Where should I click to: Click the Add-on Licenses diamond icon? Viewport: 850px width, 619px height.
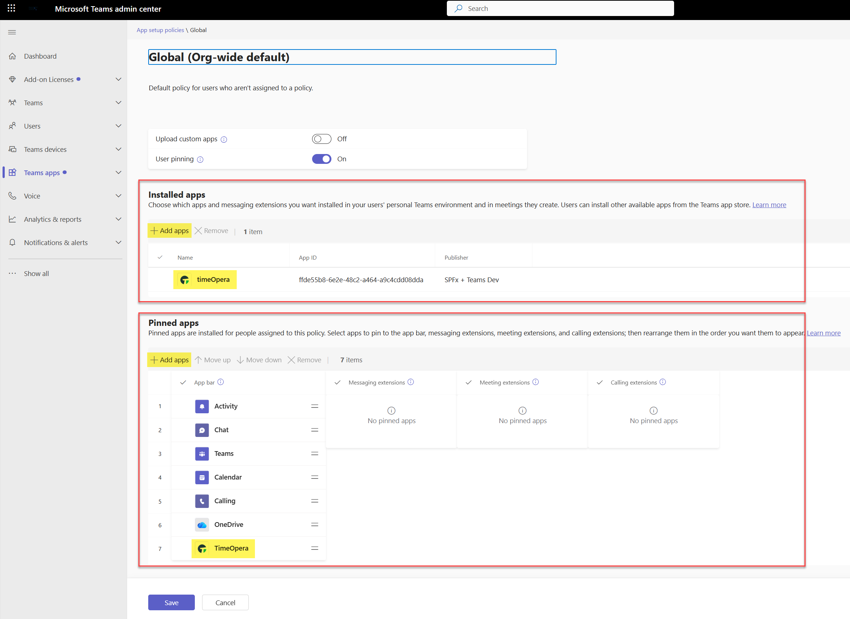(12, 79)
